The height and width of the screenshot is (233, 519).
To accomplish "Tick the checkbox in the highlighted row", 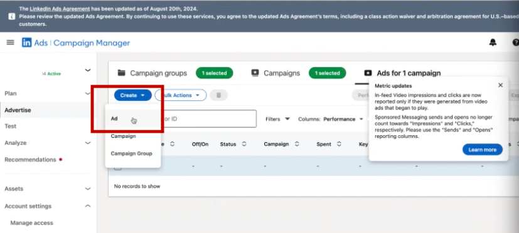I will coord(118,168).
